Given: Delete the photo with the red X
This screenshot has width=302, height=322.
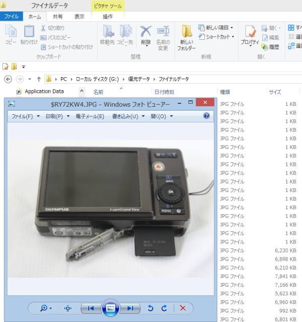Looking at the screenshot, I should coord(183,308).
